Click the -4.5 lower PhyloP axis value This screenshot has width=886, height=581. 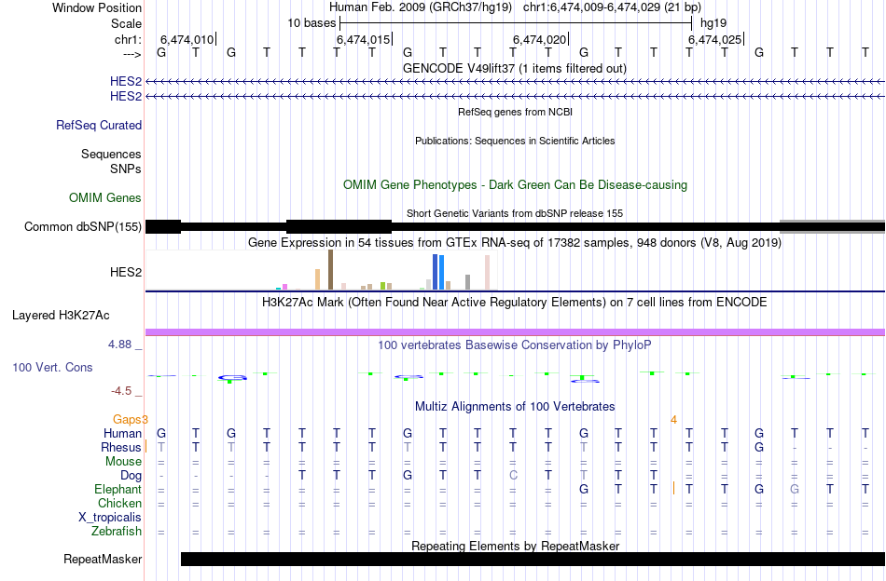click(x=121, y=391)
